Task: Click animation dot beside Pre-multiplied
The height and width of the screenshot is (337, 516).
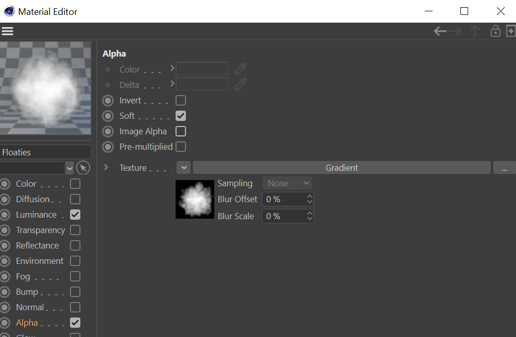Action: [108, 147]
